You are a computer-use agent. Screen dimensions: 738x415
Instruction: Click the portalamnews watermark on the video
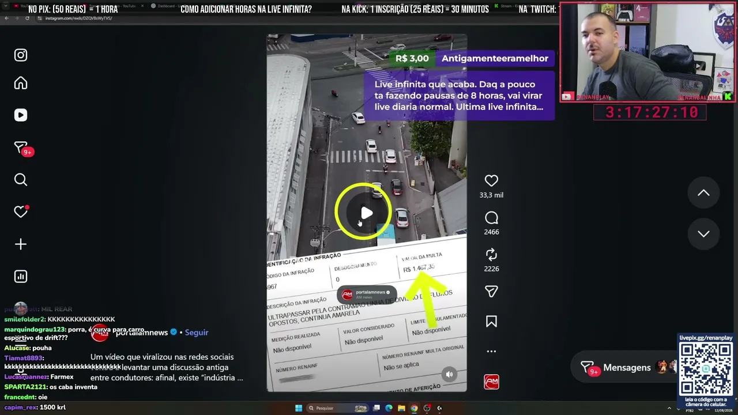(x=367, y=295)
